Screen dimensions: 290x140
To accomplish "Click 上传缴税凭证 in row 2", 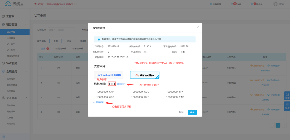I will [x=257, y=80].
